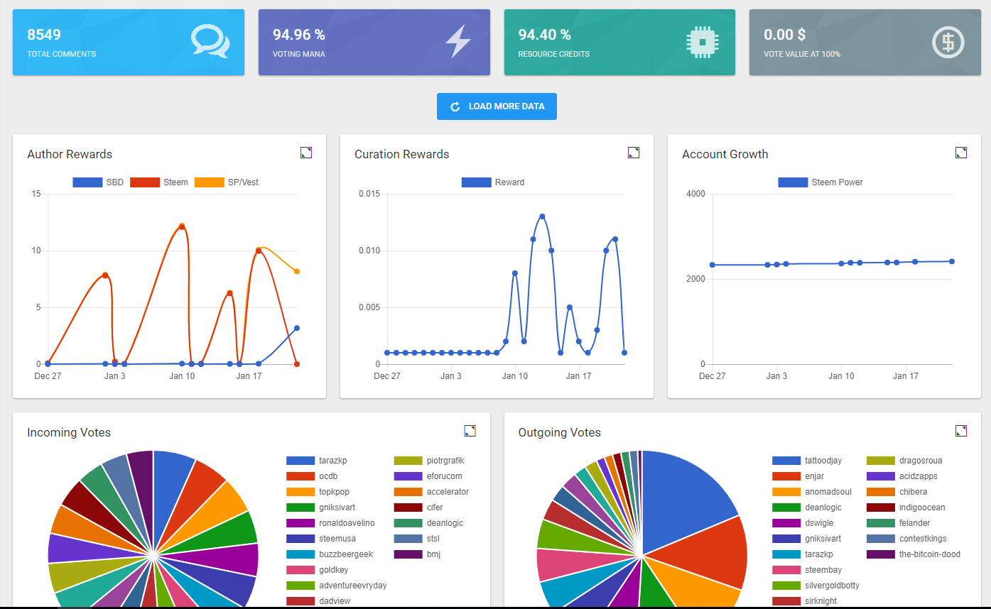Select the dragosroua olive legend swatch
Viewport: 991px width, 609px height.
tap(881, 461)
